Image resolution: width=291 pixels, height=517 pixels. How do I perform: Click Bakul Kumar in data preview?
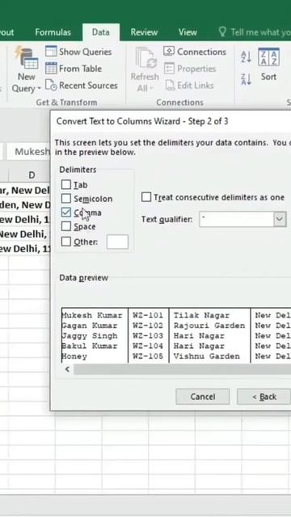[90, 347]
